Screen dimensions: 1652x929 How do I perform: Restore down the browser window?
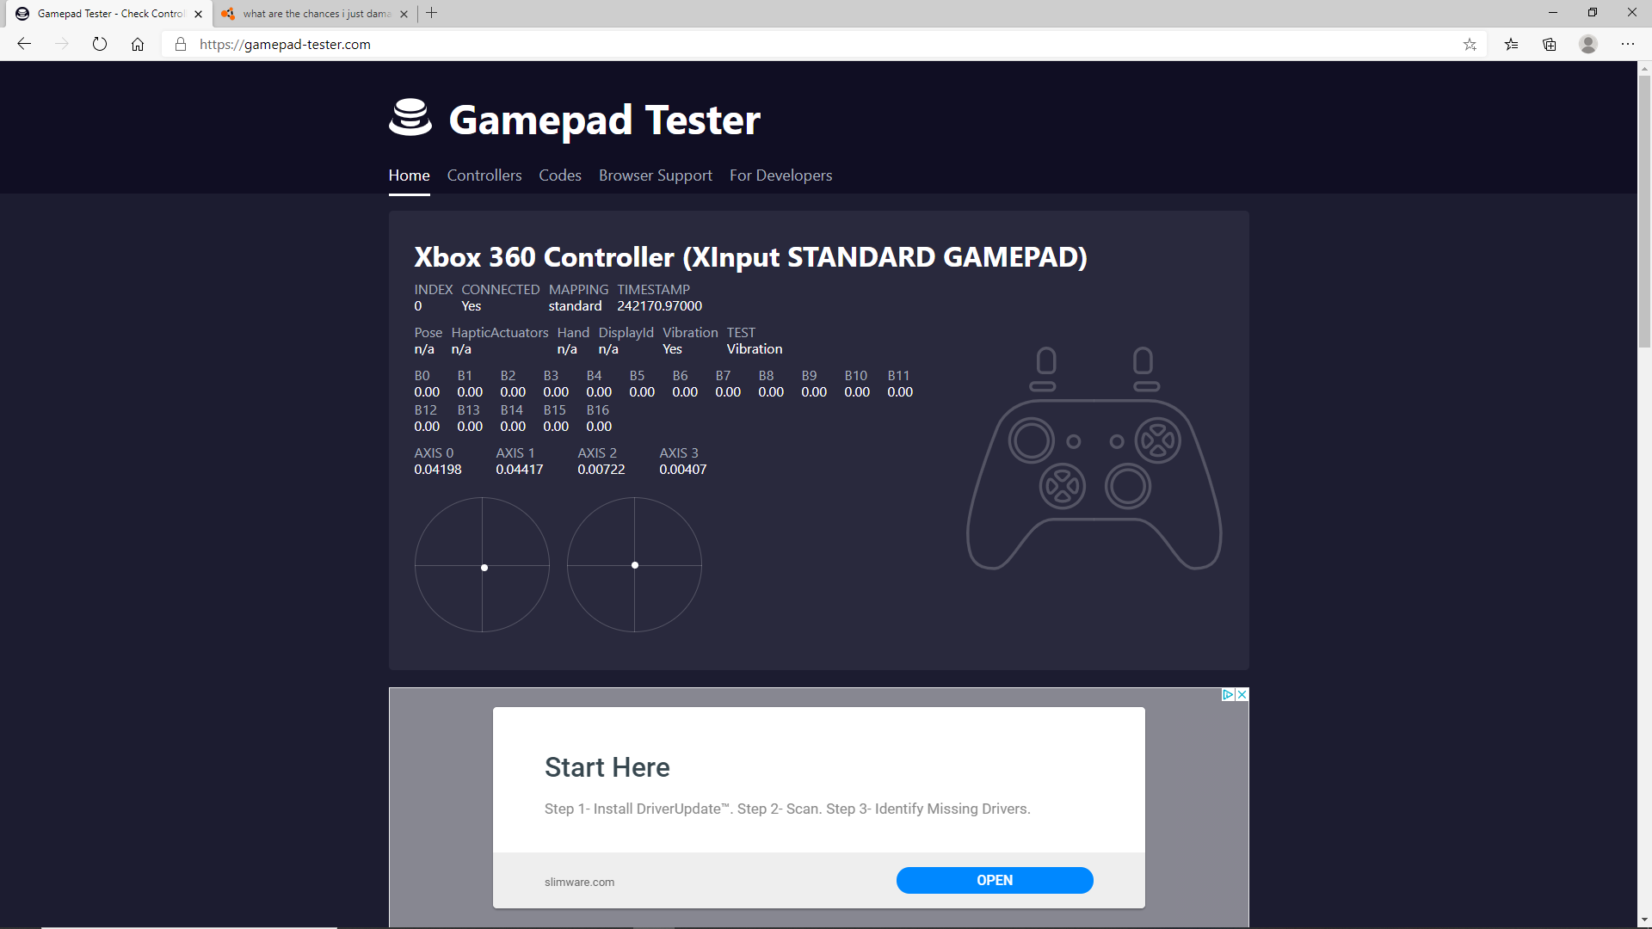[1593, 13]
